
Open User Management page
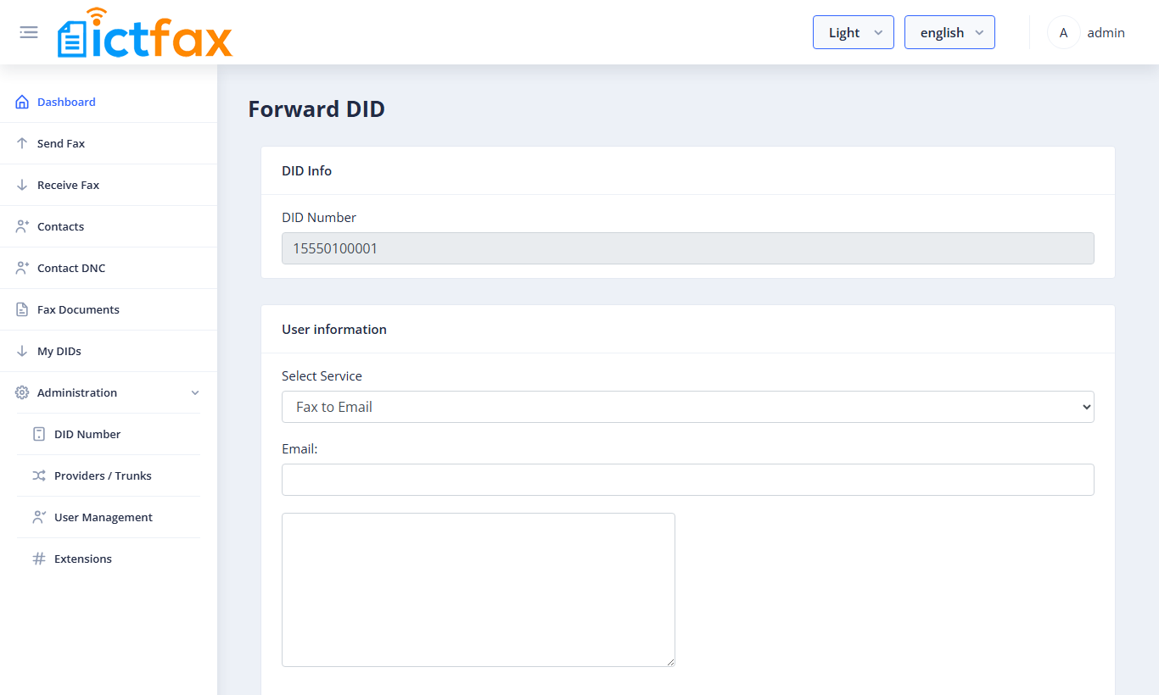coord(104,517)
